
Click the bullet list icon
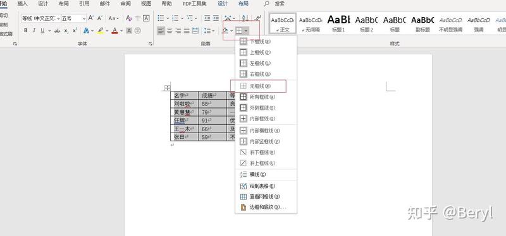pyautogui.click(x=161, y=18)
